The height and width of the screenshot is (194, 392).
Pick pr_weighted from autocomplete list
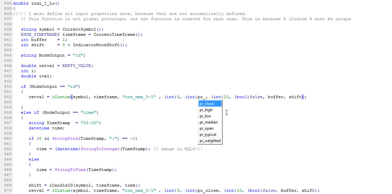(x=210, y=141)
